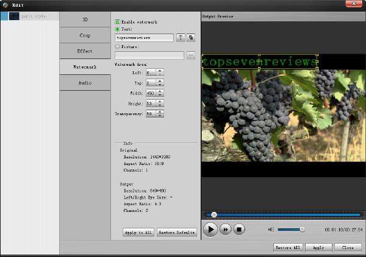The height and width of the screenshot is (257, 366).
Task: Select the paris style video thumbnail
Action: 14,16
